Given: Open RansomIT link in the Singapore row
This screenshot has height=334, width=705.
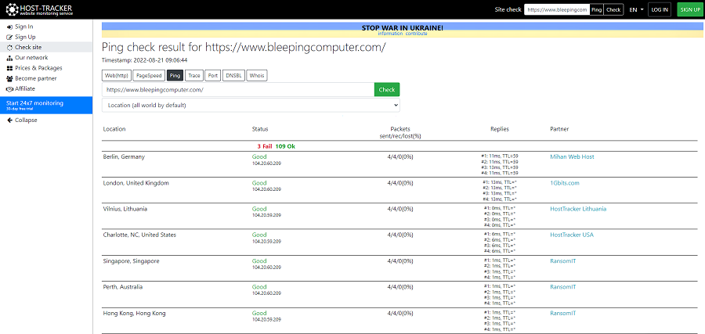Looking at the screenshot, I should click(563, 260).
